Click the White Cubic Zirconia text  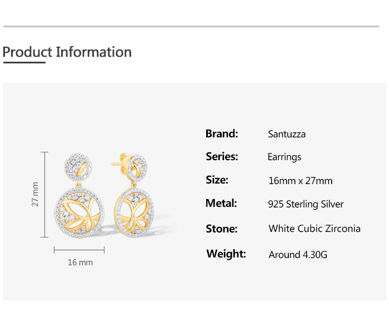click(315, 229)
